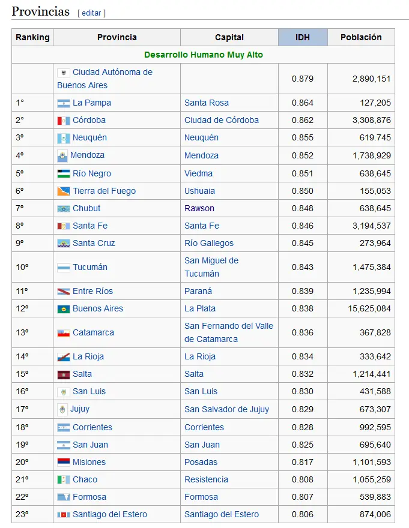Click the Salta flag icon

(64, 374)
